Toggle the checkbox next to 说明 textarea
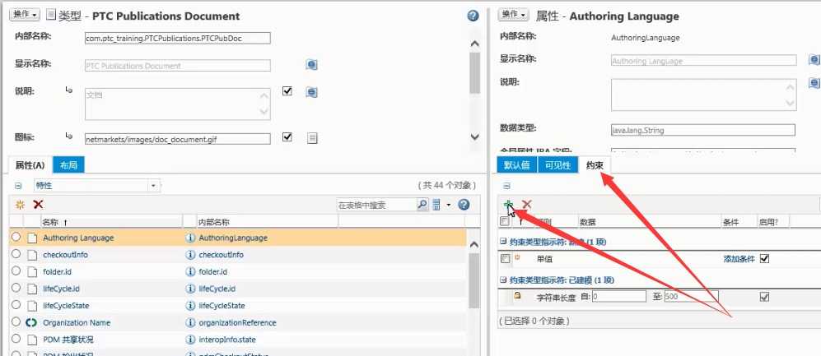The height and width of the screenshot is (356, 821). [287, 91]
